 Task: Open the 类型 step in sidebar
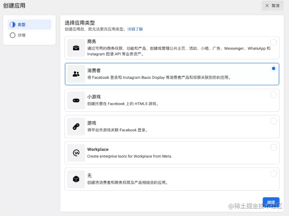[x=29, y=25]
